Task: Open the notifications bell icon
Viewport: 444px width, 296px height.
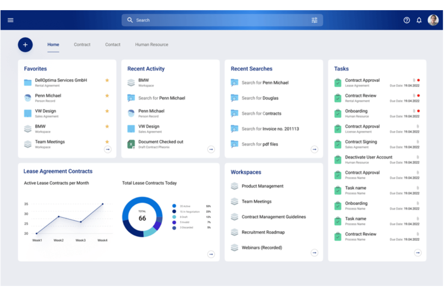Action: click(419, 20)
